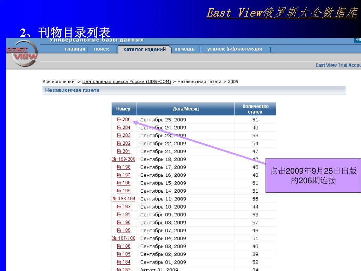Open issue № 185 link
Screen dimensions: 361x271
pos(124,254)
